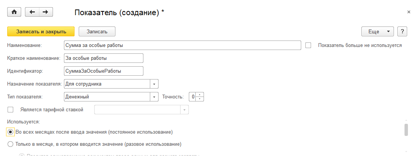Viewport: 417px width, 159px height.
Task: Click the Записать button
Action: [97, 32]
